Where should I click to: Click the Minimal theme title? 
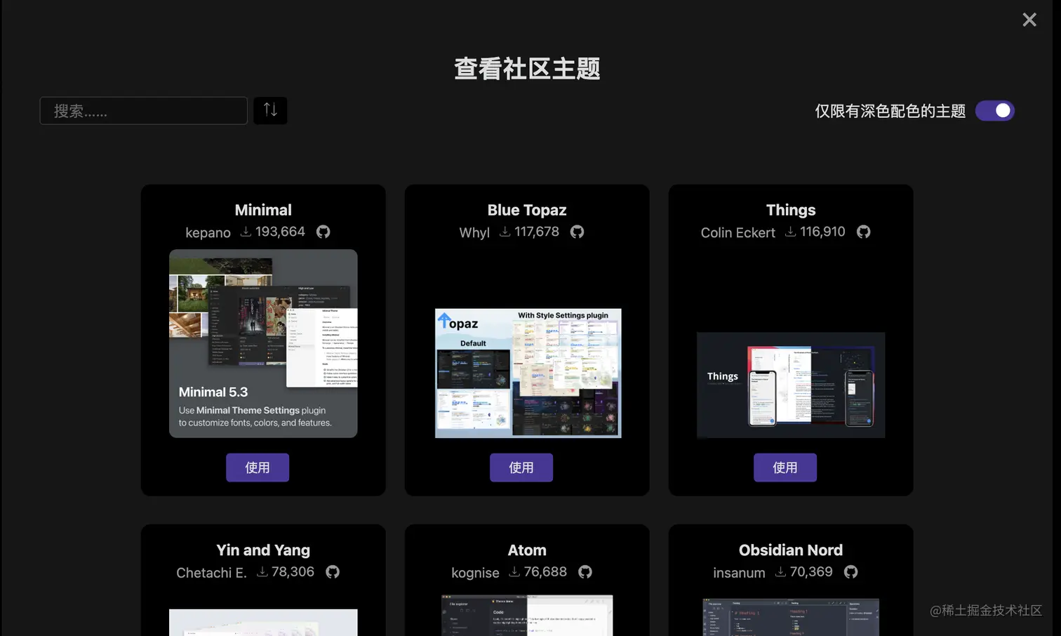click(263, 210)
